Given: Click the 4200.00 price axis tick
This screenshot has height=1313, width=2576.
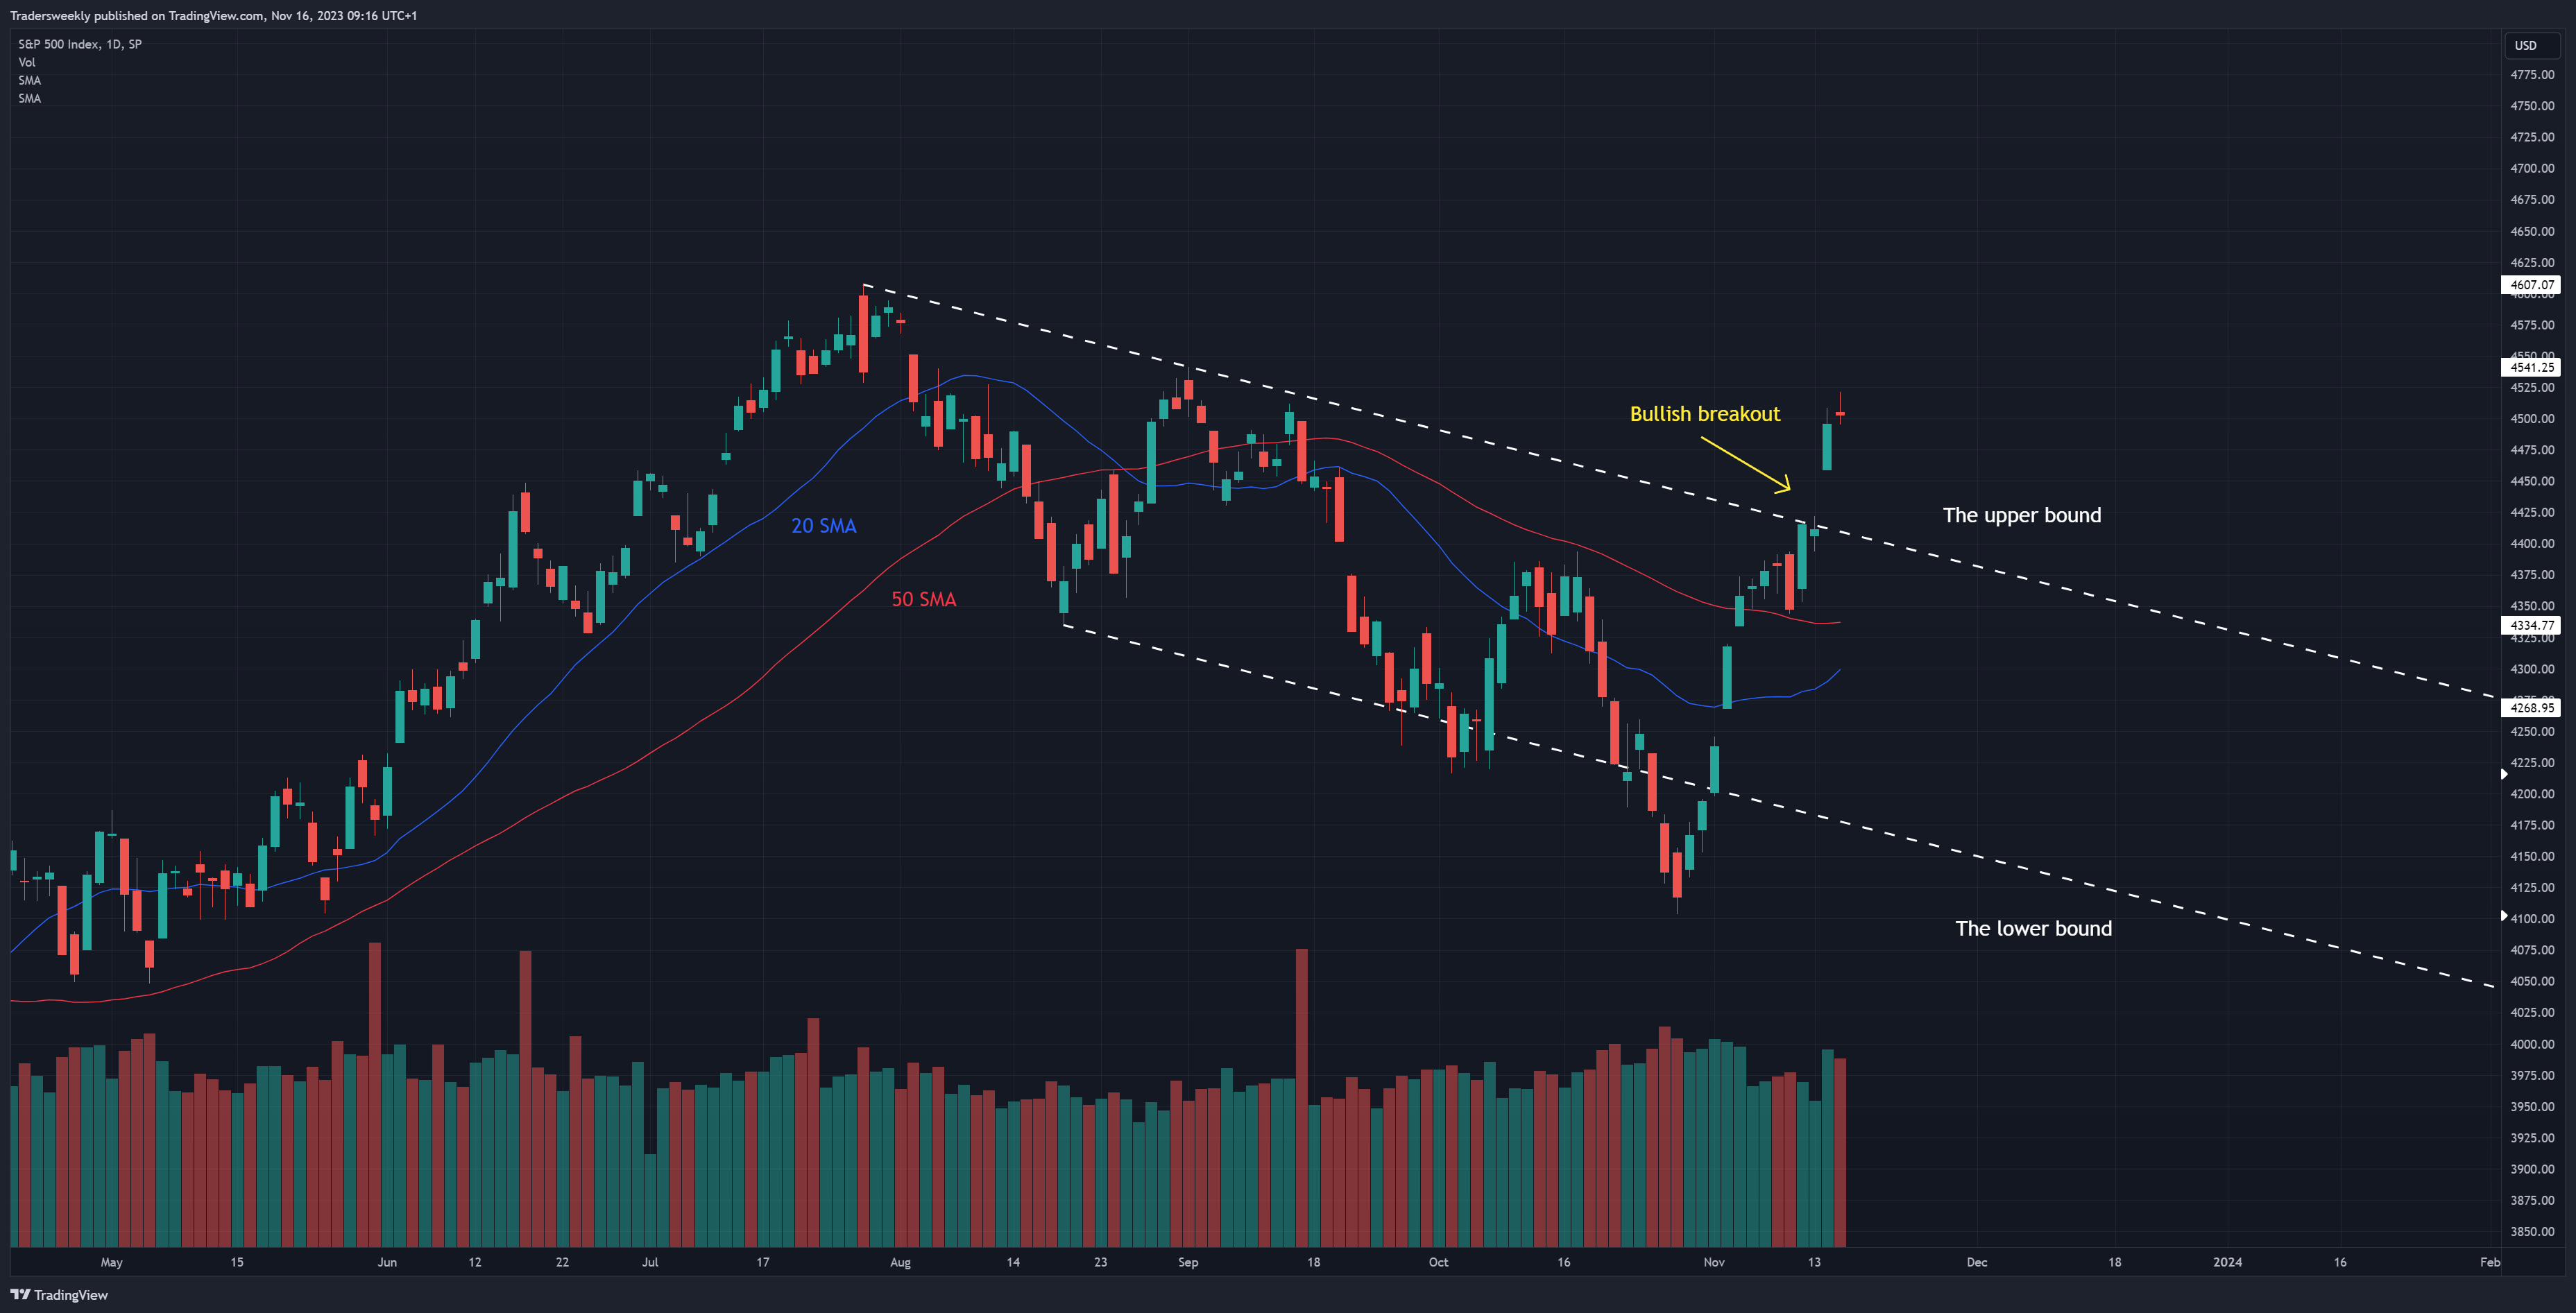Looking at the screenshot, I should 2532,794.
